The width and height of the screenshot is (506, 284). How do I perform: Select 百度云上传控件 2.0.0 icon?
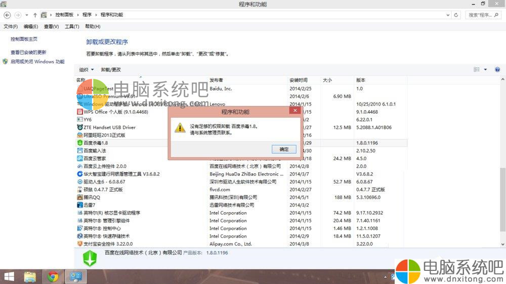(x=80, y=166)
